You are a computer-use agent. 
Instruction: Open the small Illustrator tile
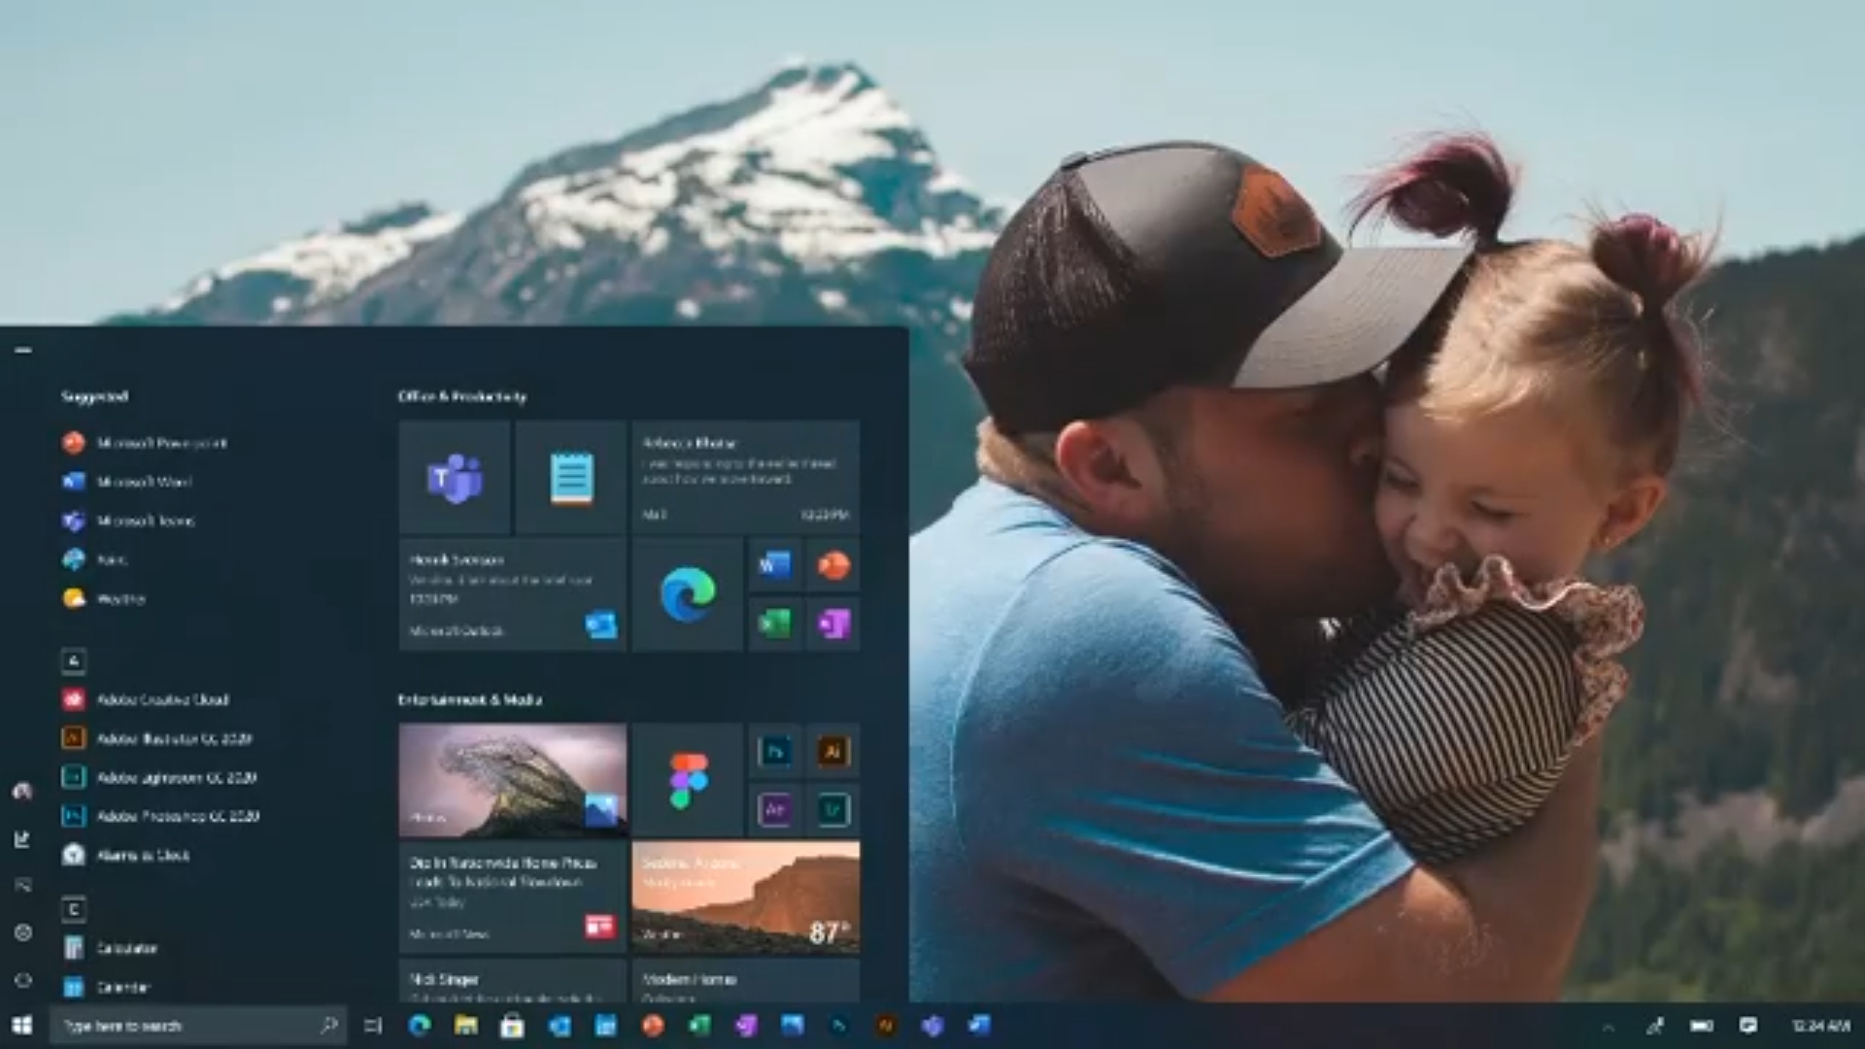pyautogui.click(x=833, y=751)
